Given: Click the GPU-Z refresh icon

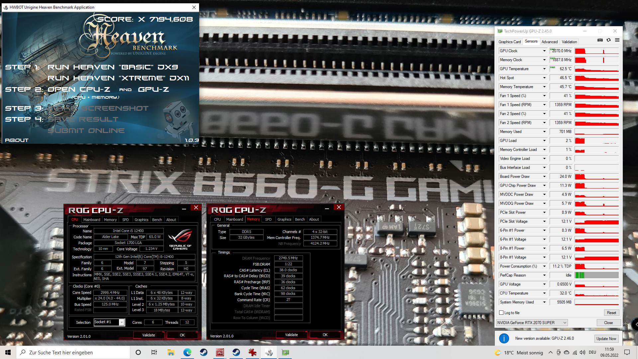Looking at the screenshot, I should pyautogui.click(x=608, y=40).
